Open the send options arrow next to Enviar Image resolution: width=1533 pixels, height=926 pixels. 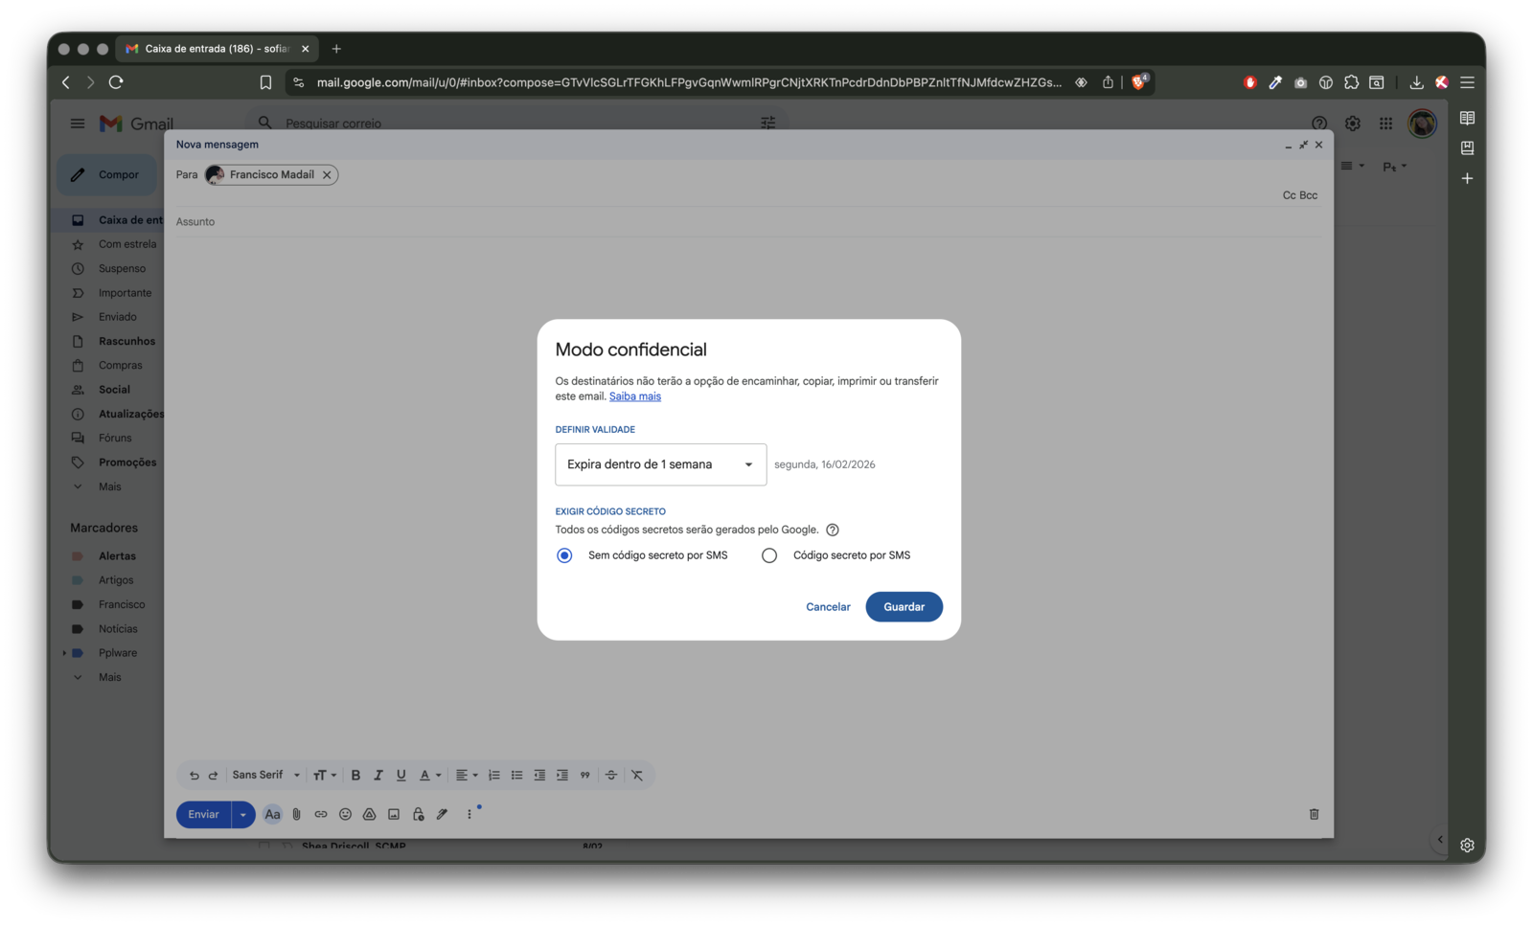tap(243, 814)
